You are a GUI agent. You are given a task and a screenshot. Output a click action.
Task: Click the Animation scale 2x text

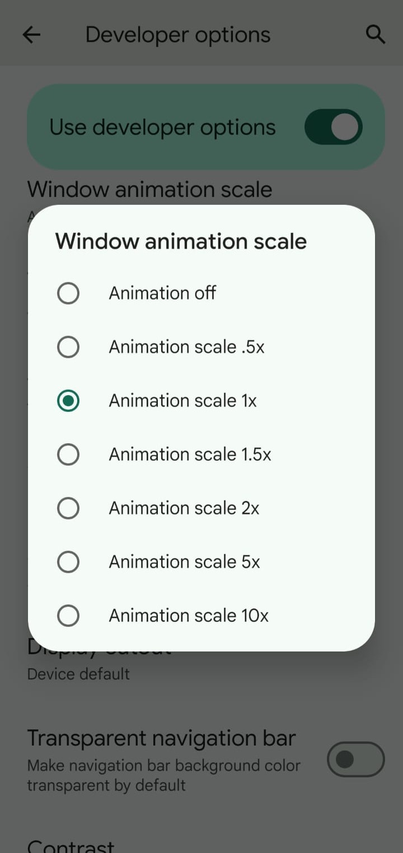tap(184, 508)
